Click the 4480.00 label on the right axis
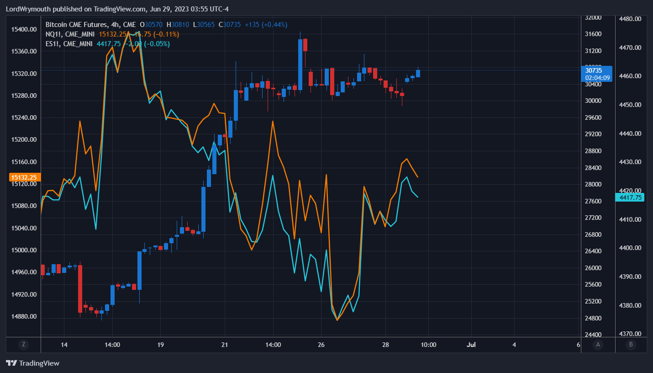This screenshot has height=373, width=653. point(630,19)
